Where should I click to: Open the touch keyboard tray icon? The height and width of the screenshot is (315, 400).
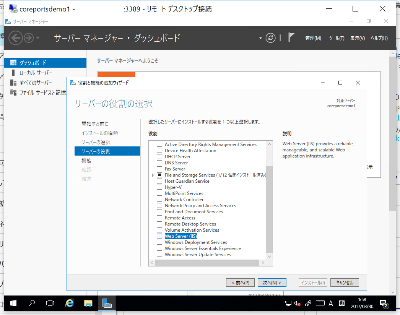pos(320,303)
